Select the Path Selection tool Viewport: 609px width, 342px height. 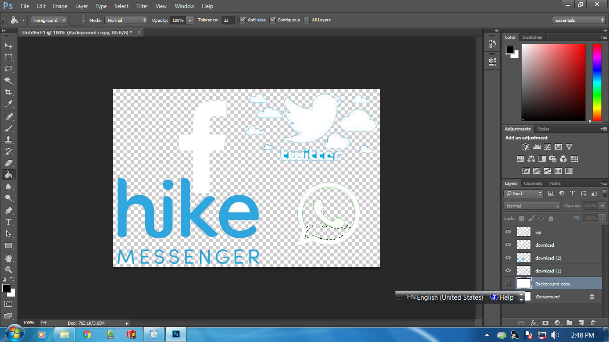coord(8,233)
